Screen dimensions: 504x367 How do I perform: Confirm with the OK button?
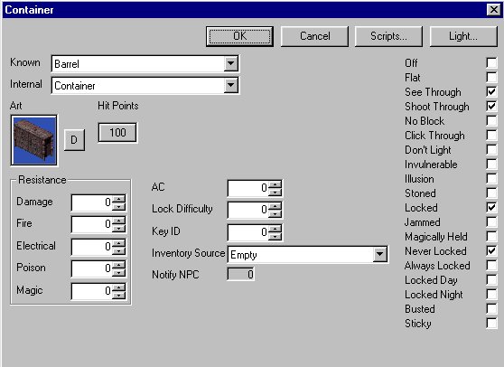239,36
